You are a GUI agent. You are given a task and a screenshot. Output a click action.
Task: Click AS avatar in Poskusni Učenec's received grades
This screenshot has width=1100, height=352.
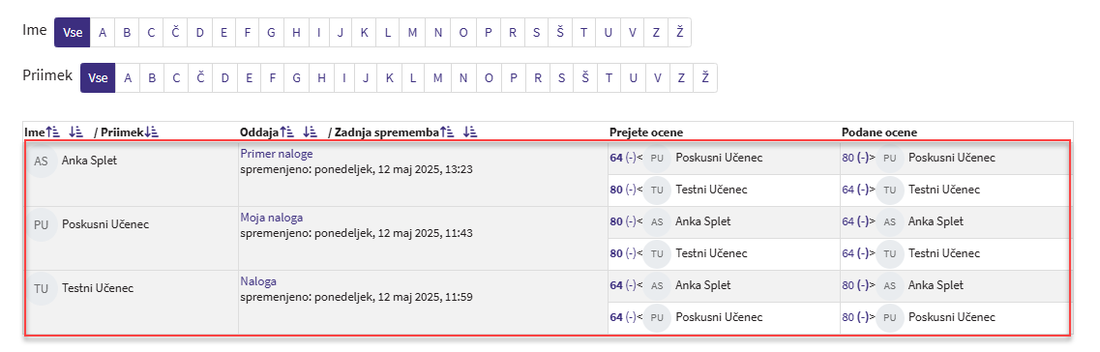pos(657,221)
